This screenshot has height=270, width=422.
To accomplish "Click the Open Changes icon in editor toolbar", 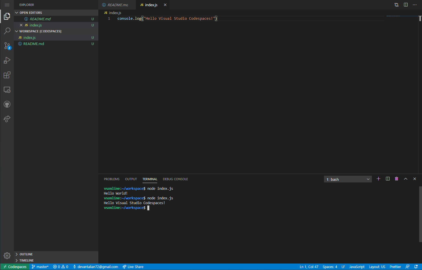I will tap(397, 5).
